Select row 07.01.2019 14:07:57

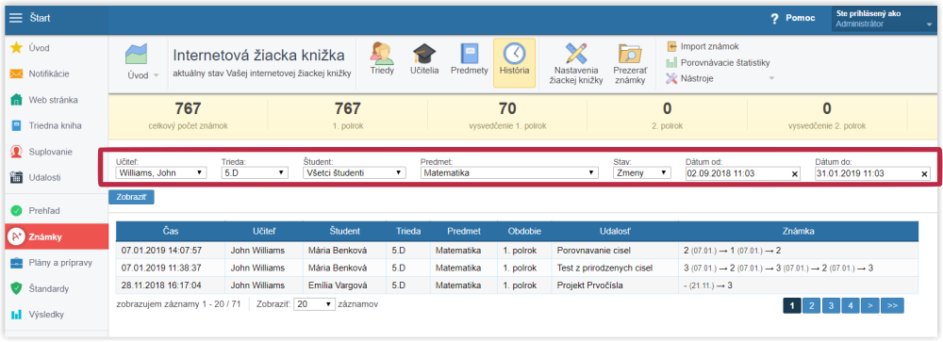(x=517, y=250)
